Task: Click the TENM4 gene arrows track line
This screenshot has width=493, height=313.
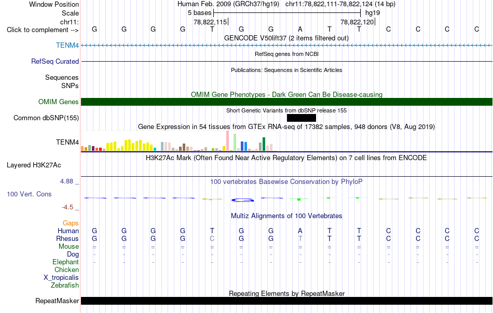Action: 286,46
